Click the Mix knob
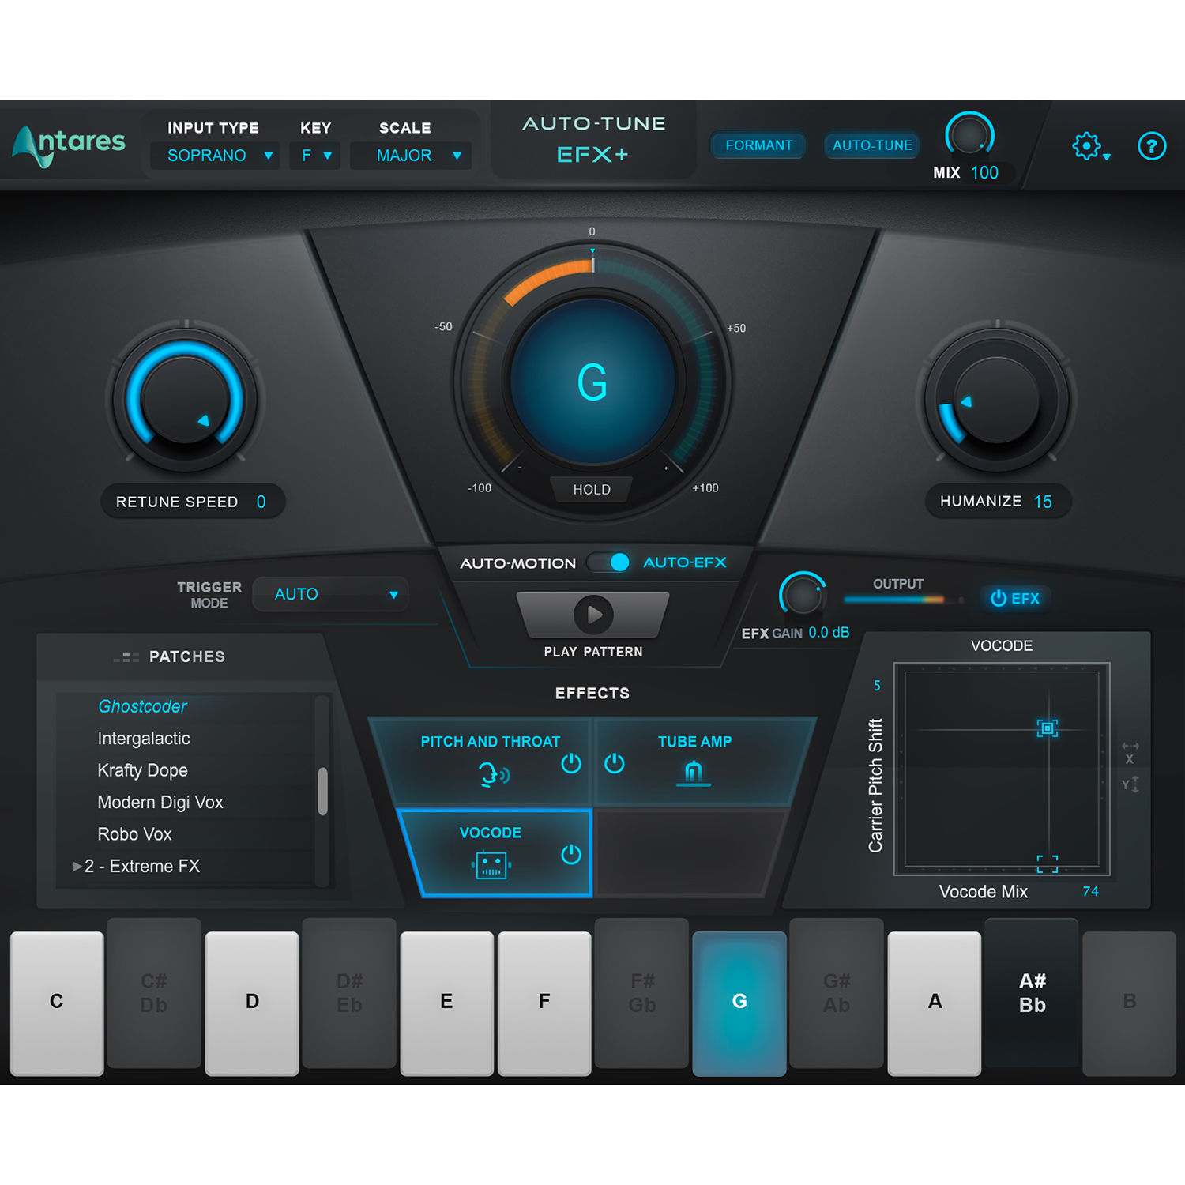 coord(969,136)
